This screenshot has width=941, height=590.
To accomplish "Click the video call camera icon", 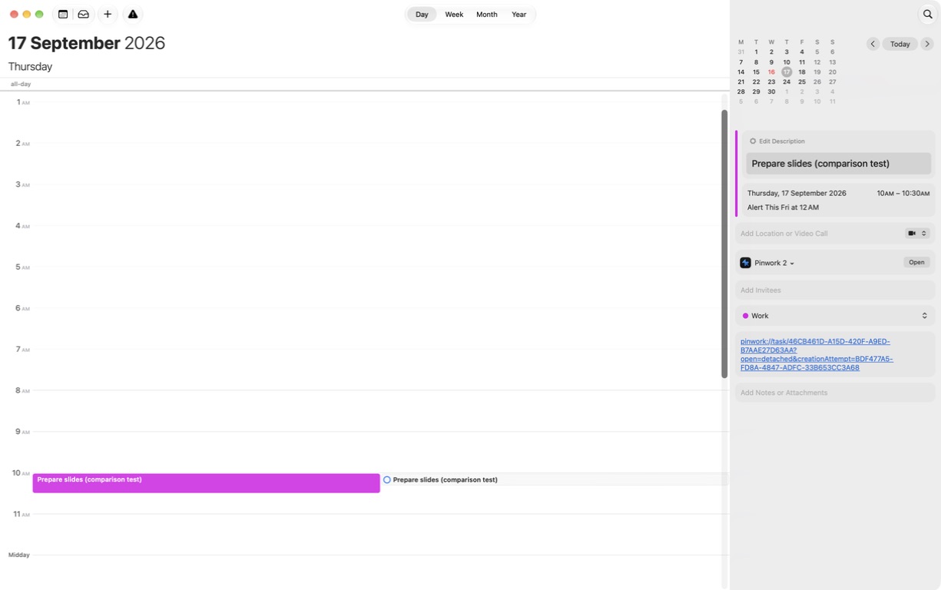I will tap(912, 234).
